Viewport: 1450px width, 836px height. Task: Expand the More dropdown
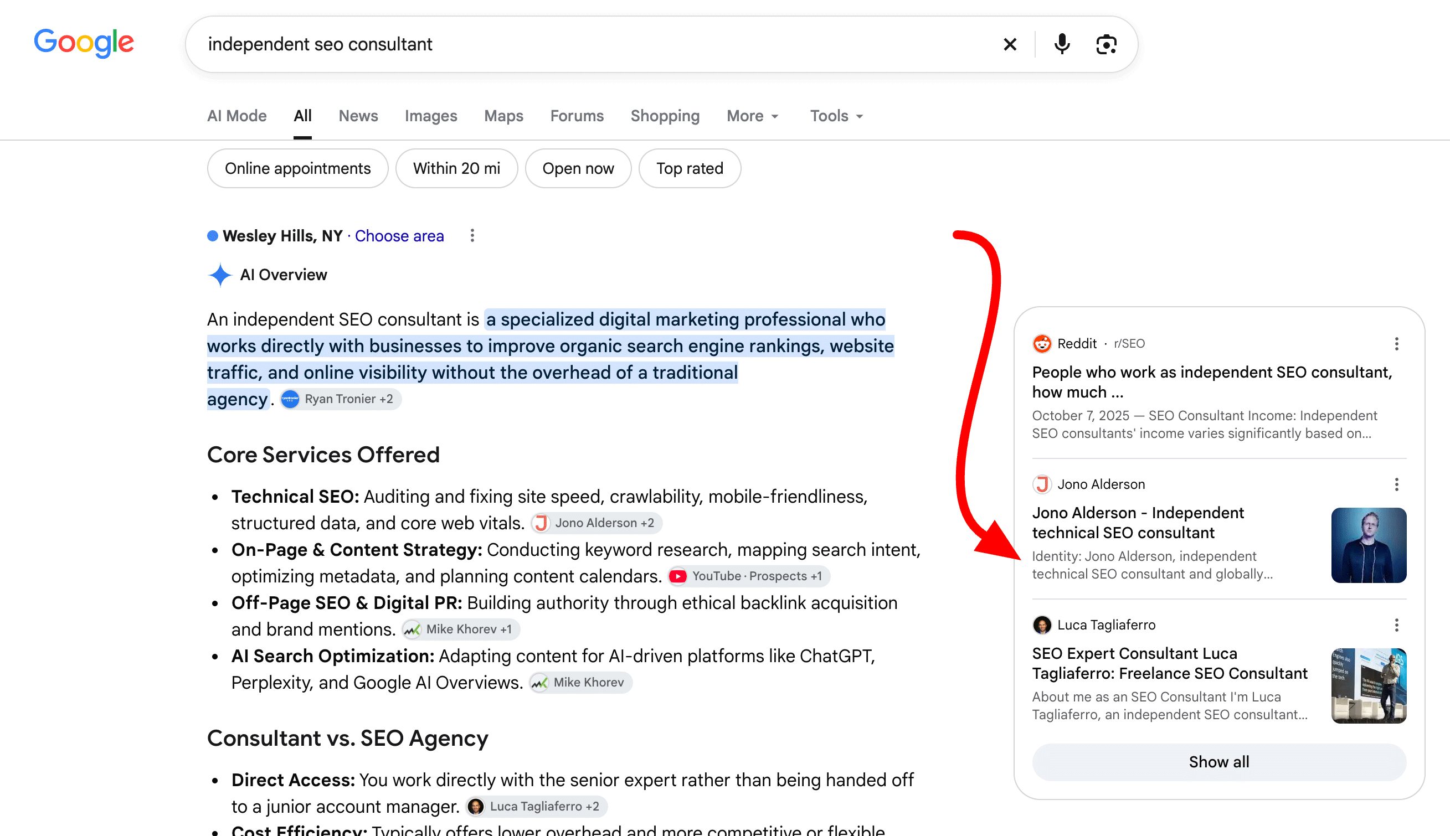click(x=752, y=116)
